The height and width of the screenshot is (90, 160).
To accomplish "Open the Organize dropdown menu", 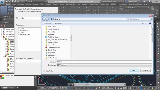I will (x=48, y=23).
